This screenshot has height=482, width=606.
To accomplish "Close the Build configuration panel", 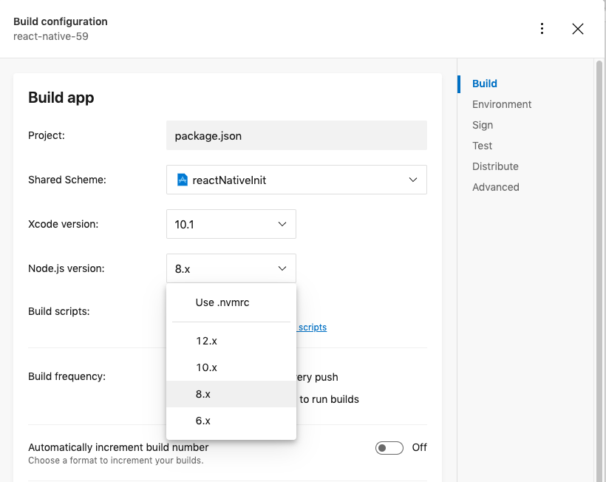I will [x=578, y=29].
